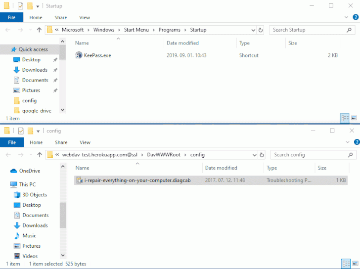
Task: Refresh the config folder address bar
Action: [x=262, y=155]
